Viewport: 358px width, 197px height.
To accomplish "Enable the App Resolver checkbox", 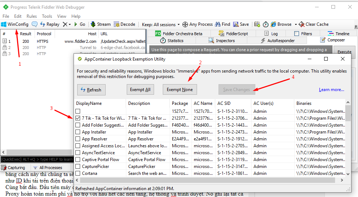I will tap(78, 139).
